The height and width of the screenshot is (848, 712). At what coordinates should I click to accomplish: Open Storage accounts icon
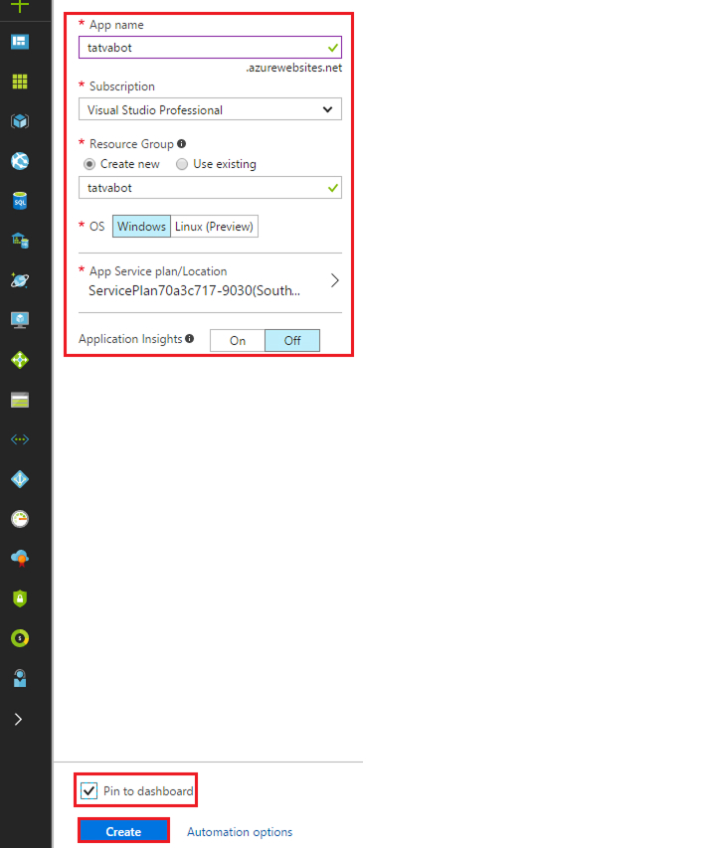click(20, 400)
